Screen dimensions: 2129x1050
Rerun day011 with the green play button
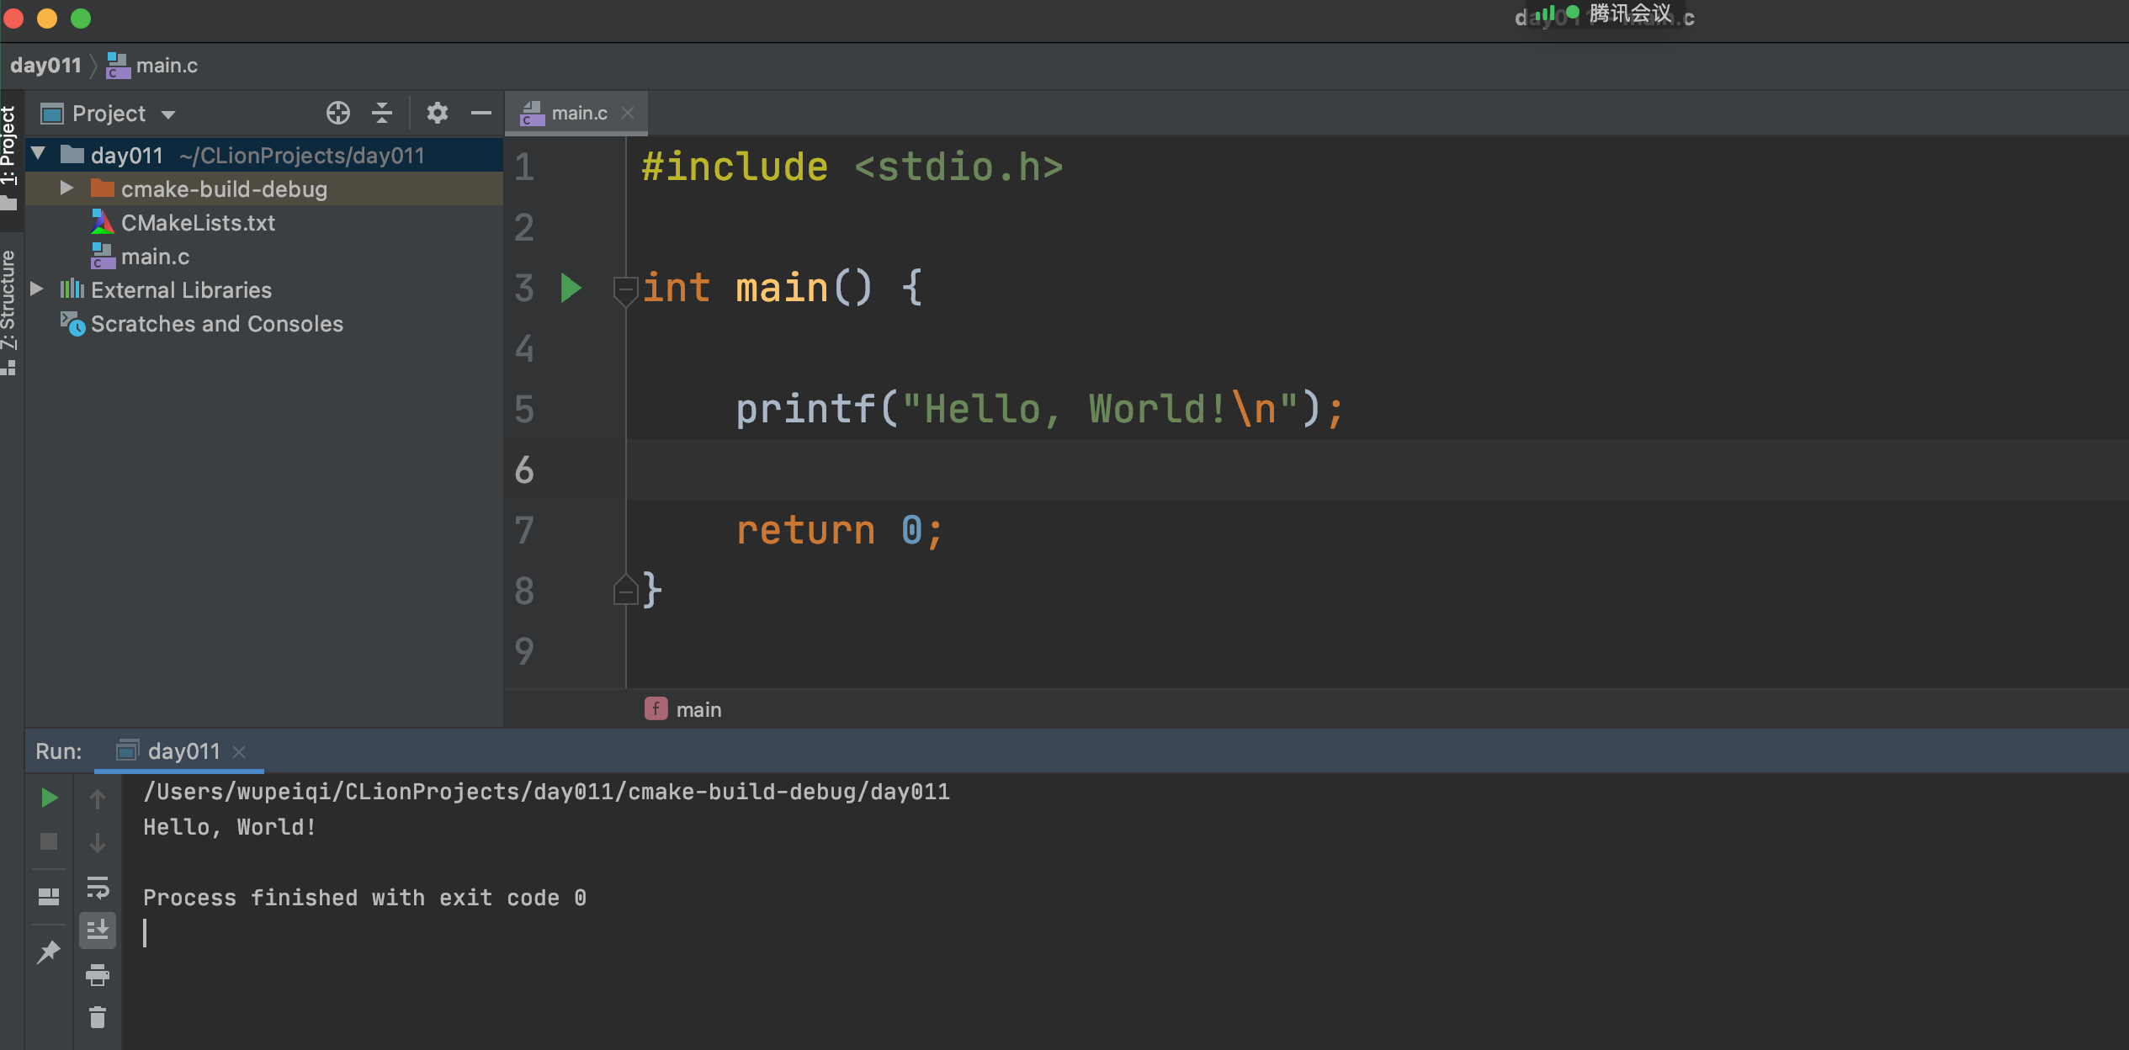[50, 798]
